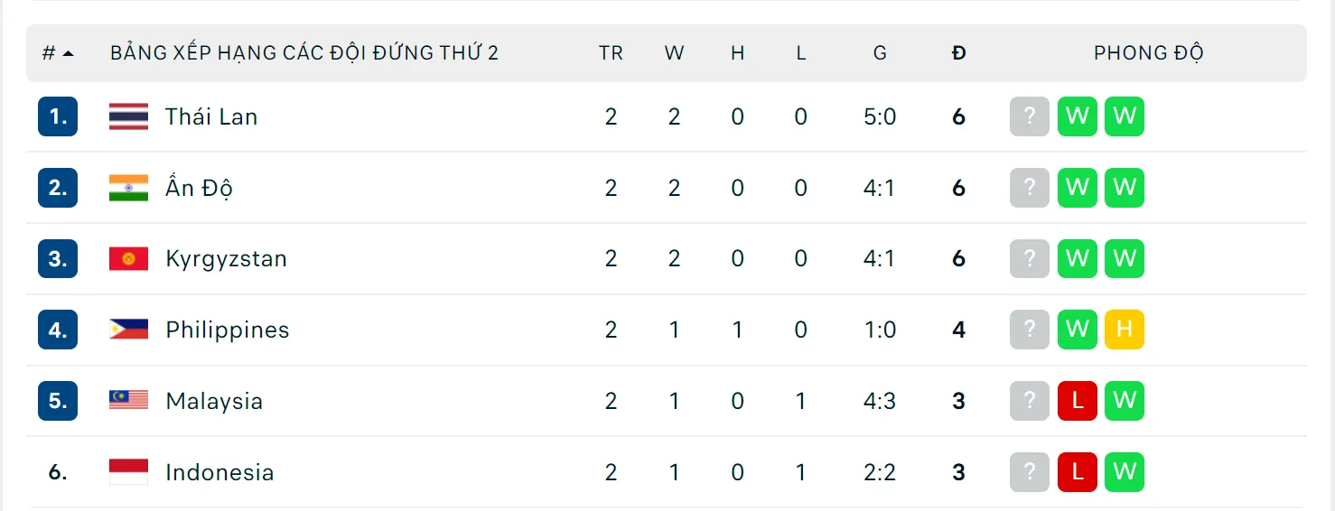Click the Thailand flag icon
Screen dimensions: 1335x511
pyautogui.click(x=128, y=116)
